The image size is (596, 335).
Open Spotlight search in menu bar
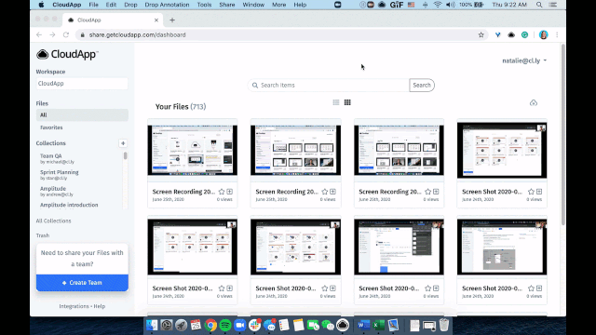[x=539, y=5]
